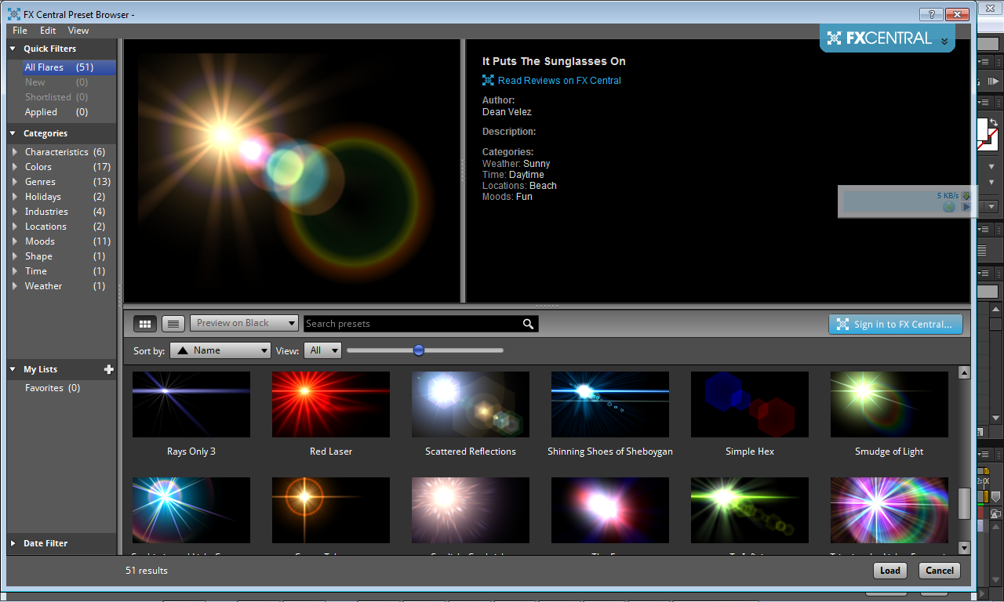The image size is (1004, 602).
Task: Open the File menu
Action: tap(20, 31)
